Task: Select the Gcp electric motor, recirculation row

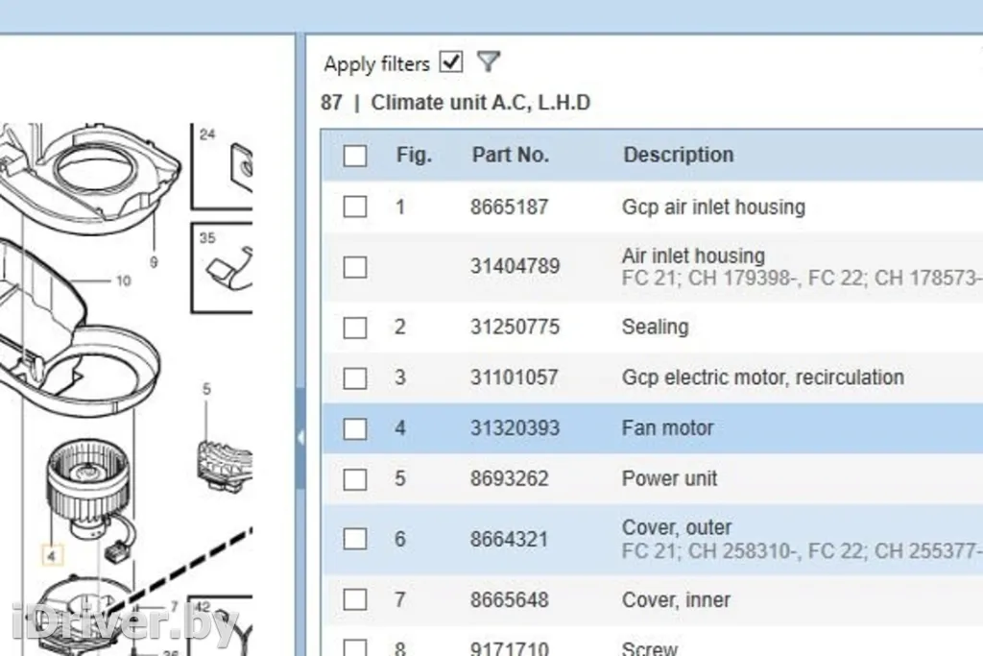Action: [x=762, y=377]
